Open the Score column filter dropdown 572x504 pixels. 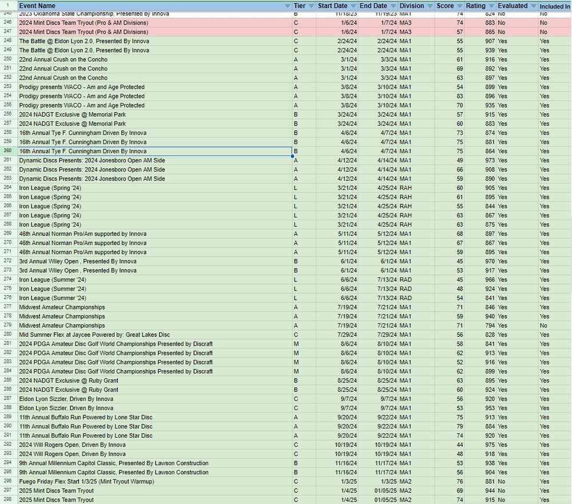(x=459, y=6)
